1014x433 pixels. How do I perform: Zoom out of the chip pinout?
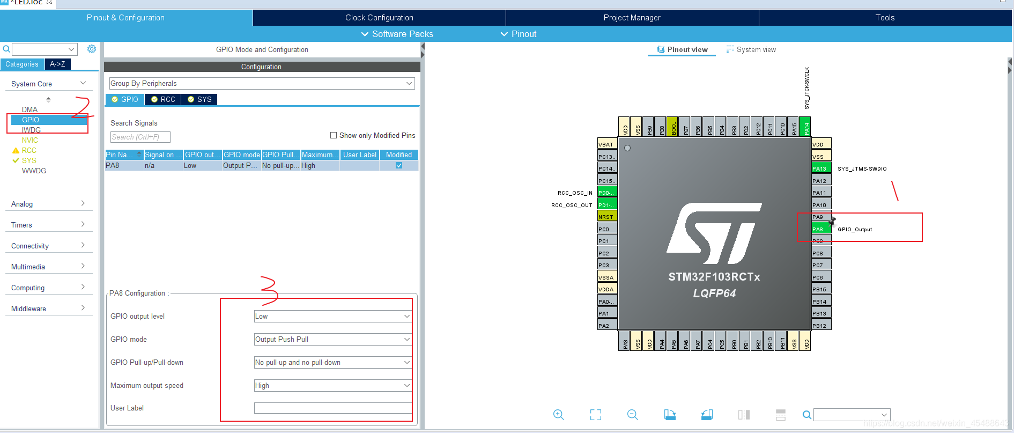[x=633, y=415]
